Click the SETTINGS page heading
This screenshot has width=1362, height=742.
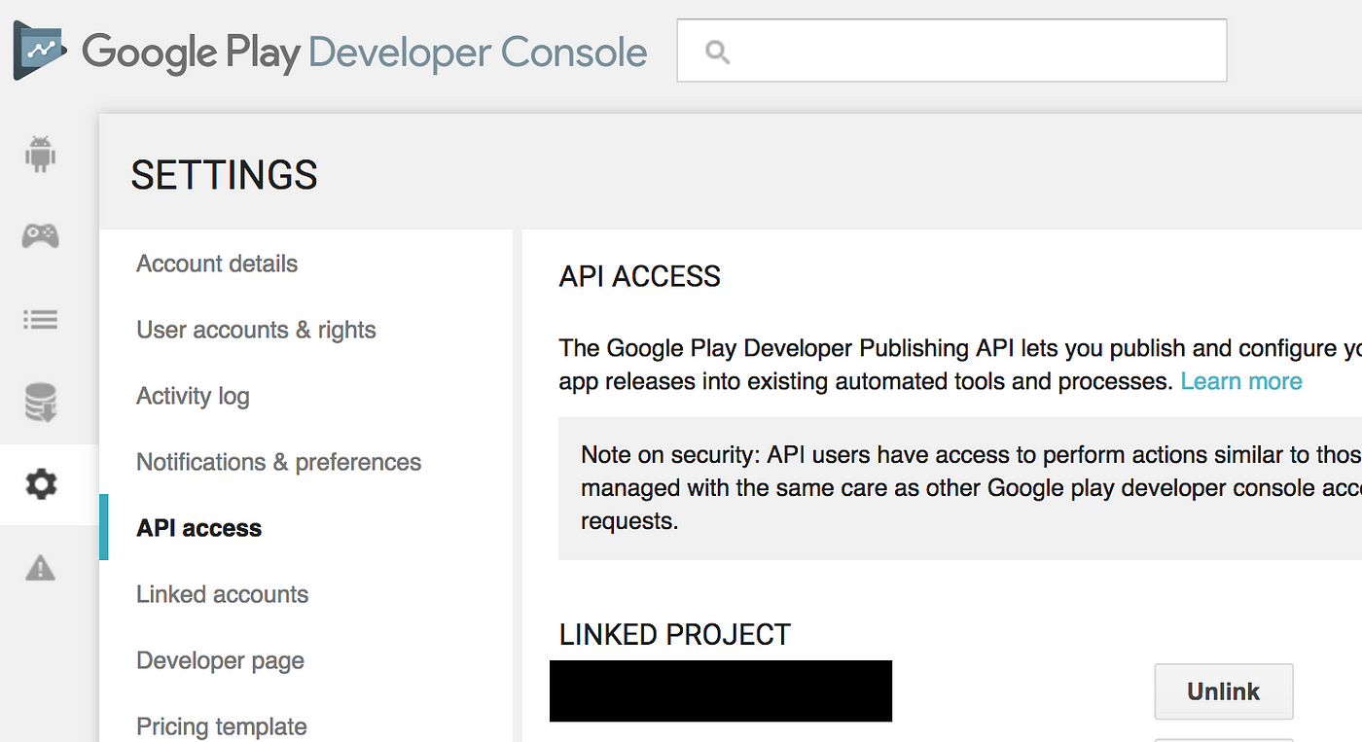tap(224, 175)
